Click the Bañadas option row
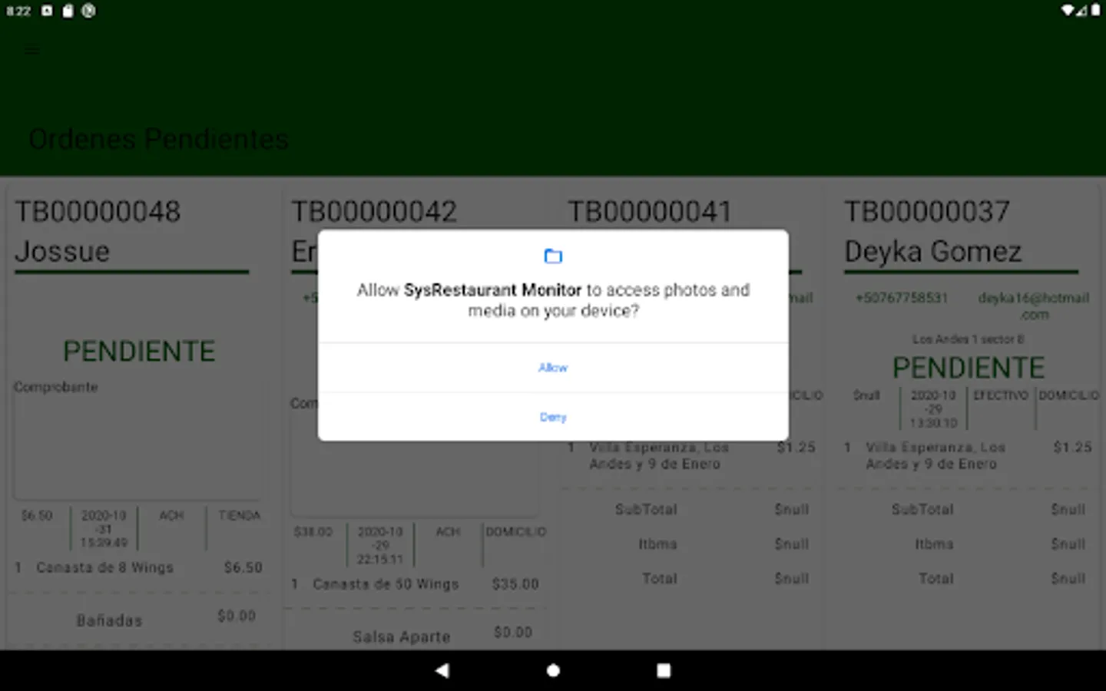The width and height of the screenshot is (1106, 691). 139,619
